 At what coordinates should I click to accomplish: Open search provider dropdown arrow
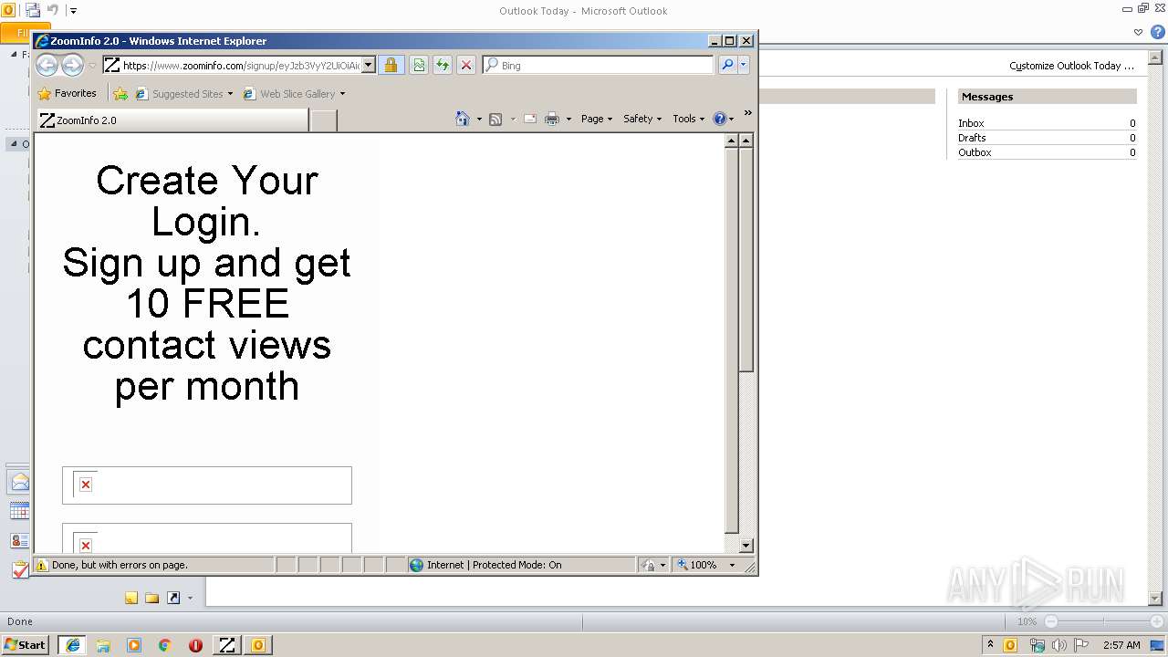(x=744, y=65)
